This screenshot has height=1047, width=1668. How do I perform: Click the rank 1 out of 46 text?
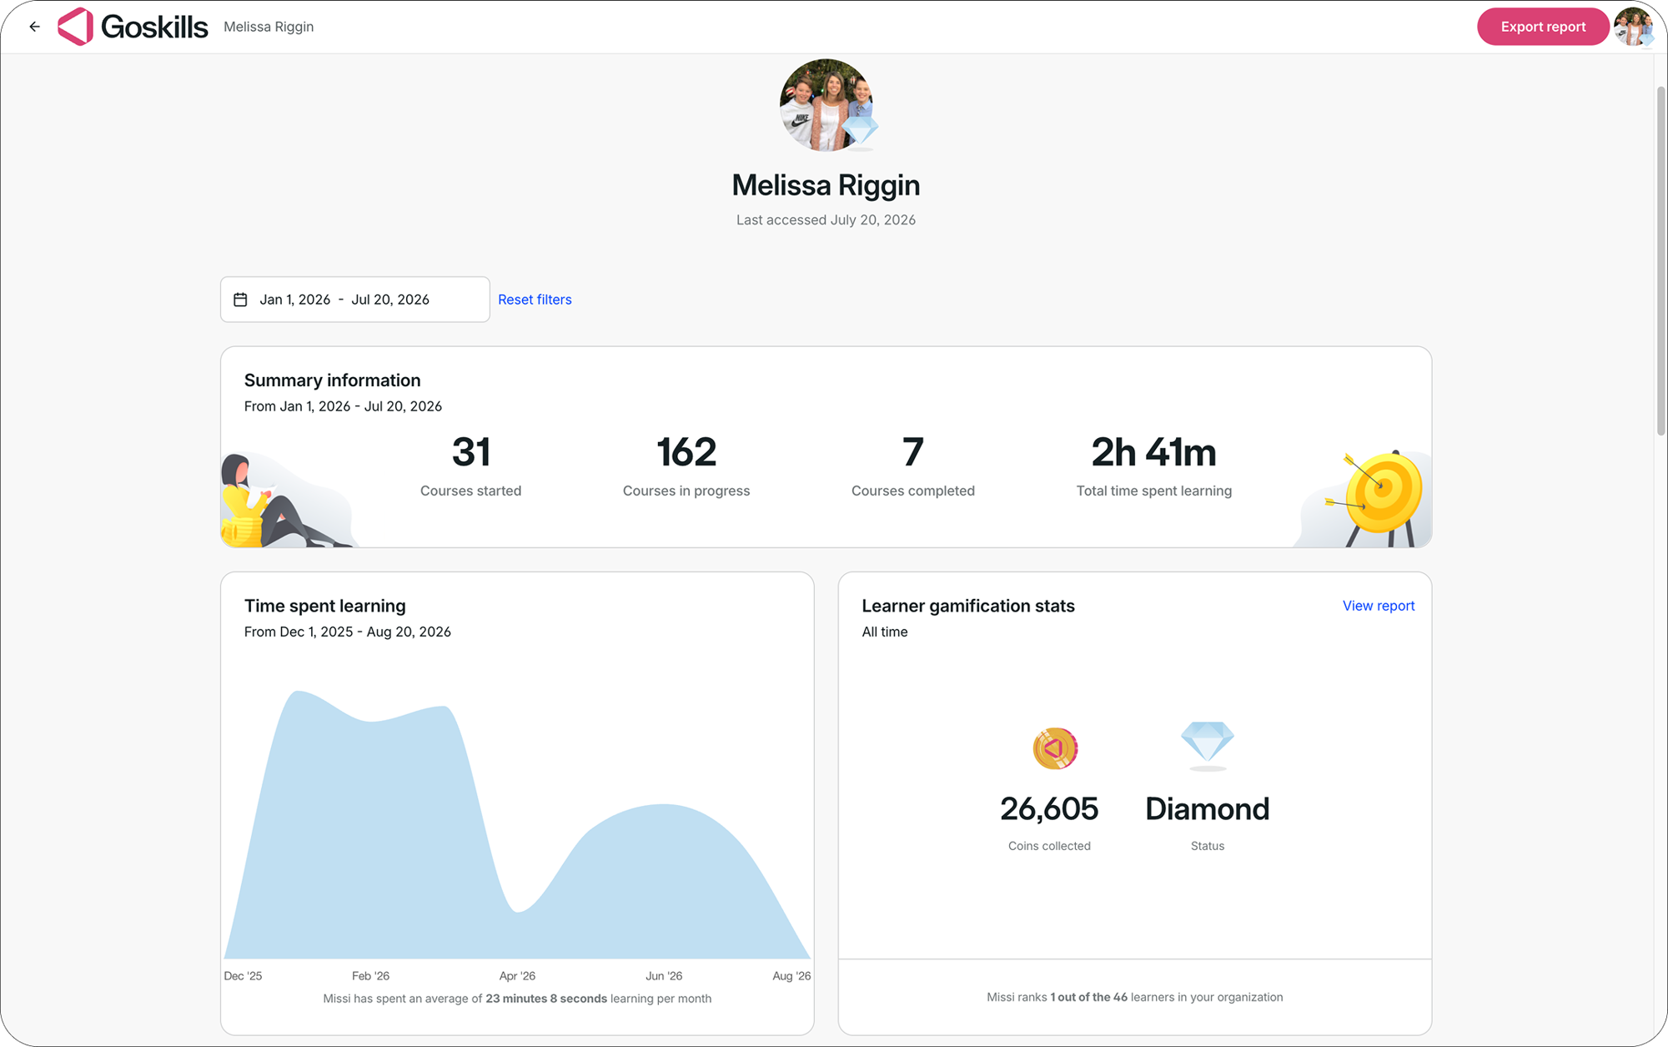(1134, 997)
